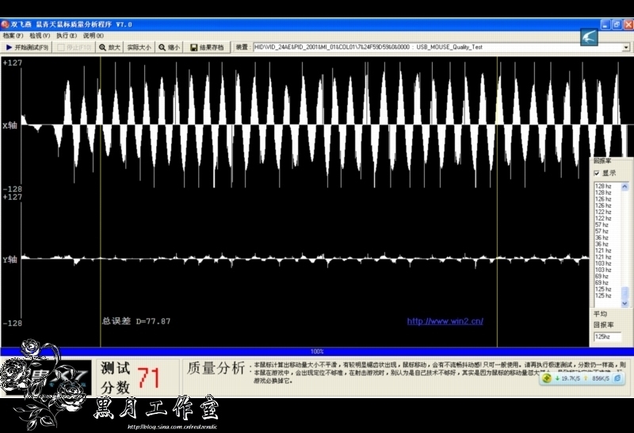Click the blue icon next to 856K/S
The image size is (634, 433).
pyautogui.click(x=617, y=378)
